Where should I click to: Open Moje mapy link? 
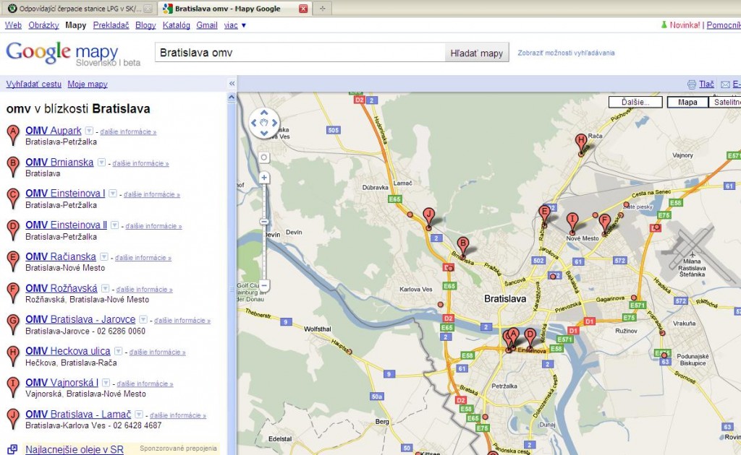pos(88,84)
